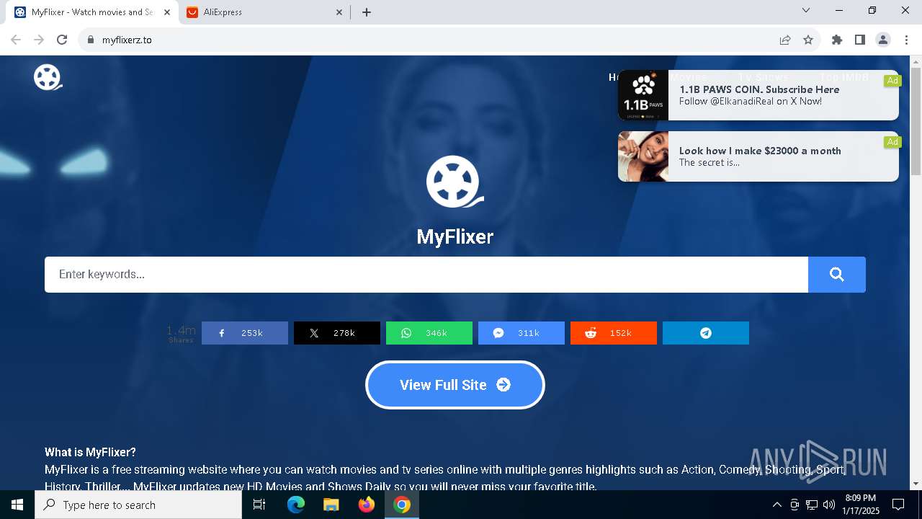This screenshot has height=519, width=922.
Task: Launch Firefox from taskbar
Action: click(367, 505)
